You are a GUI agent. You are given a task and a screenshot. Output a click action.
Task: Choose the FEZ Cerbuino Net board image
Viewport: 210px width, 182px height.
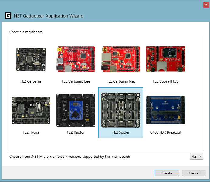pyautogui.click(x=121, y=59)
